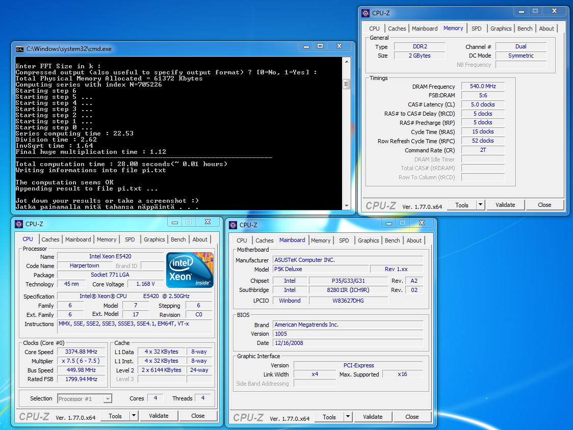The image size is (573, 430).
Task: Close the CPU-Z Memory window with X
Action: point(554,11)
